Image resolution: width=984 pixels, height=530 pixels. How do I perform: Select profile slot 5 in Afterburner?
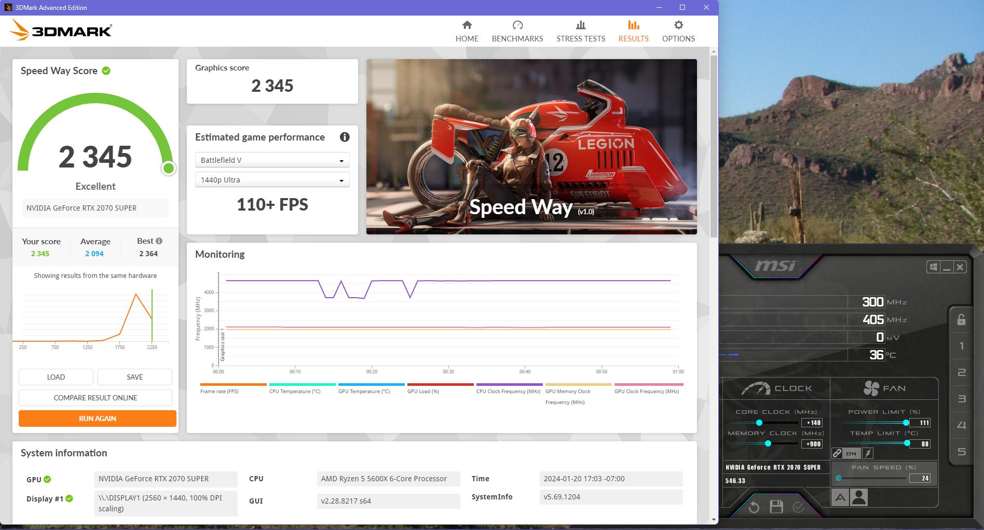(961, 452)
